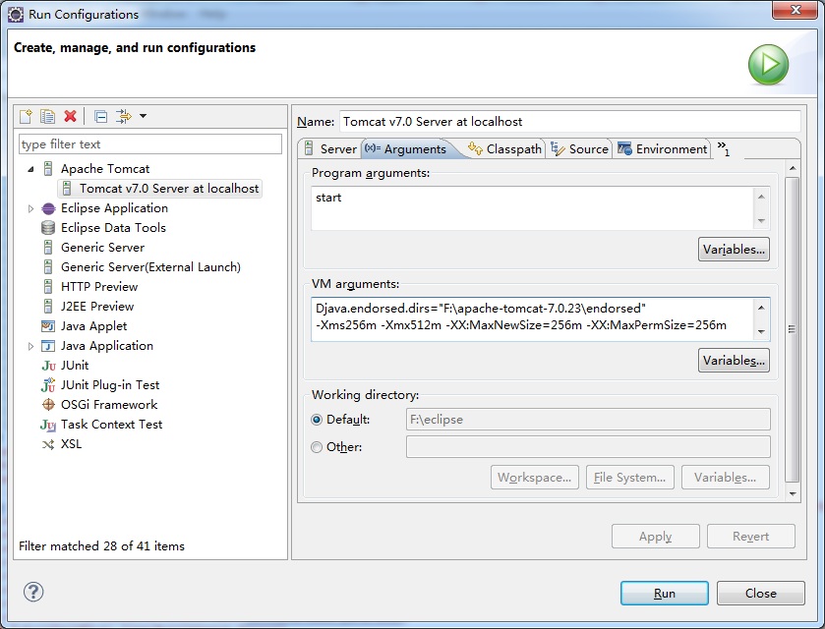Click the J2EE Preview icon
Viewport: 825px width, 629px height.
(x=48, y=307)
